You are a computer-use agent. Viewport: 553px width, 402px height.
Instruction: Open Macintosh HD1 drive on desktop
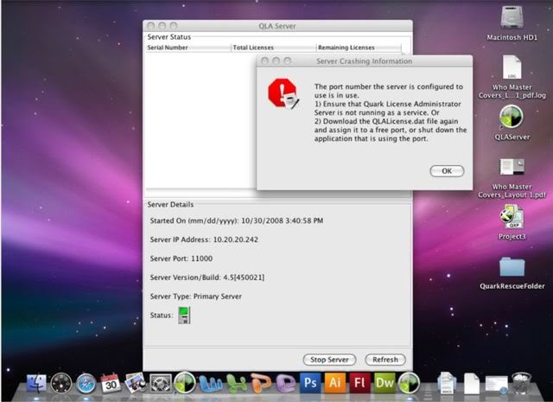[512, 17]
